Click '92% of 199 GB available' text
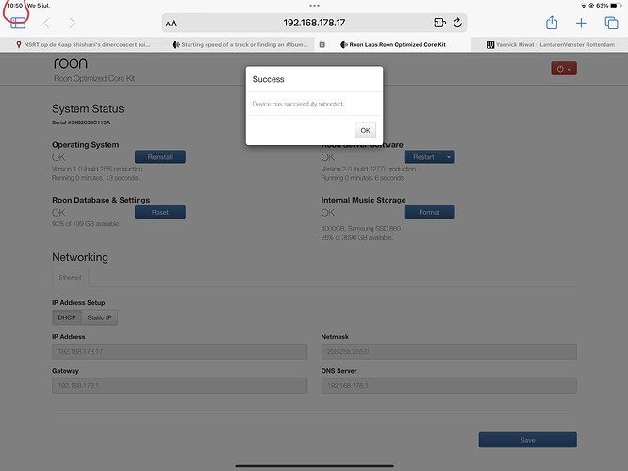The width and height of the screenshot is (628, 471). (86, 223)
